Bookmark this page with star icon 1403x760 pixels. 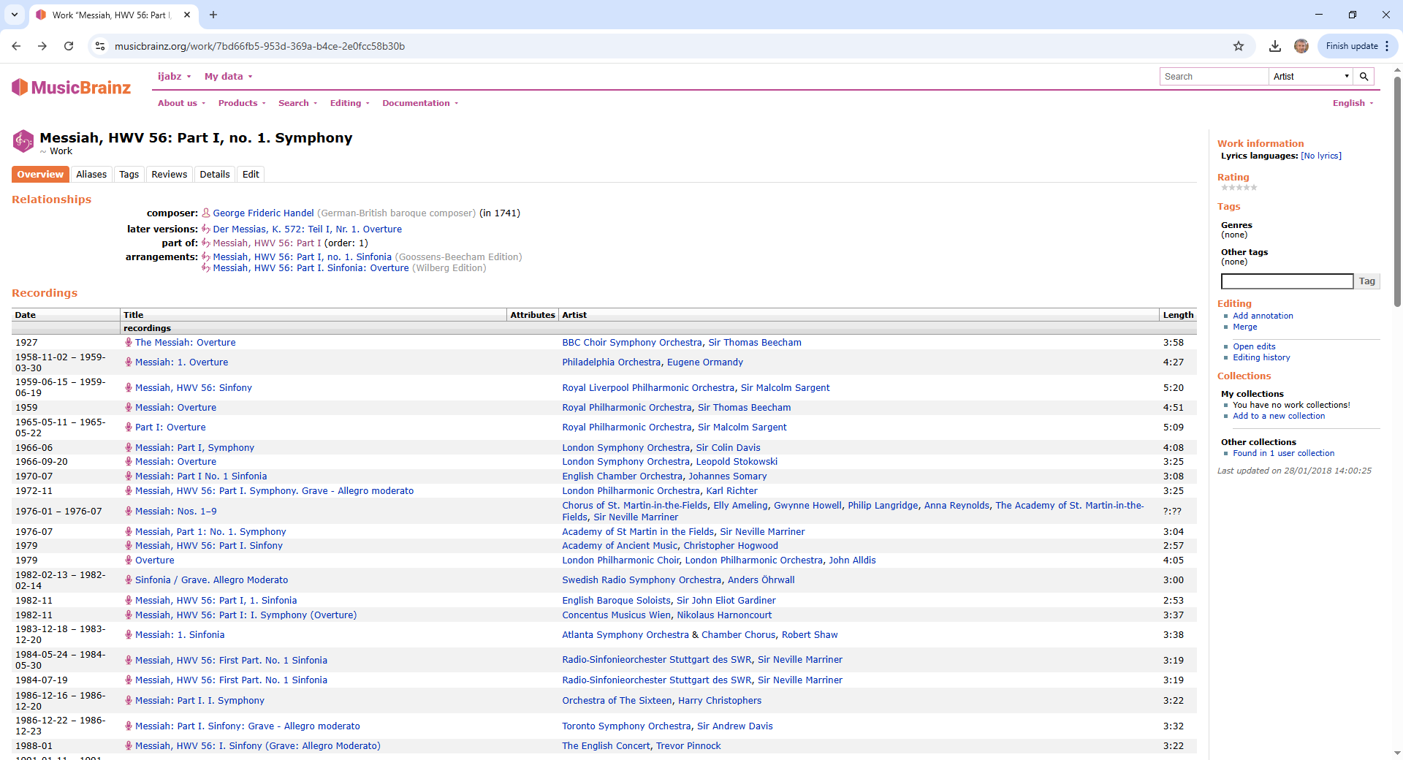[x=1239, y=46]
